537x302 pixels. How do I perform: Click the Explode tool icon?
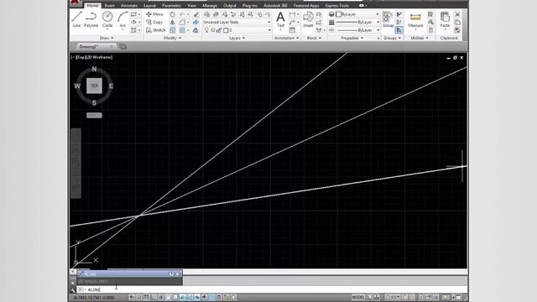(196, 22)
